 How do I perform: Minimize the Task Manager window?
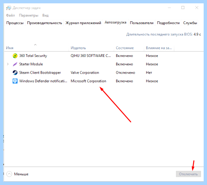(169, 8)
